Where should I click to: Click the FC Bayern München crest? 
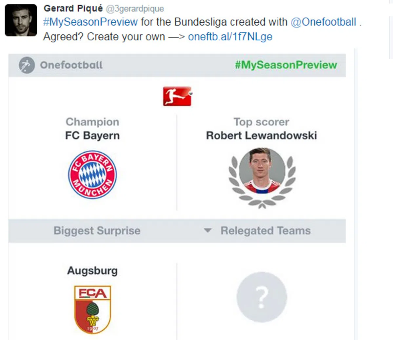click(92, 174)
